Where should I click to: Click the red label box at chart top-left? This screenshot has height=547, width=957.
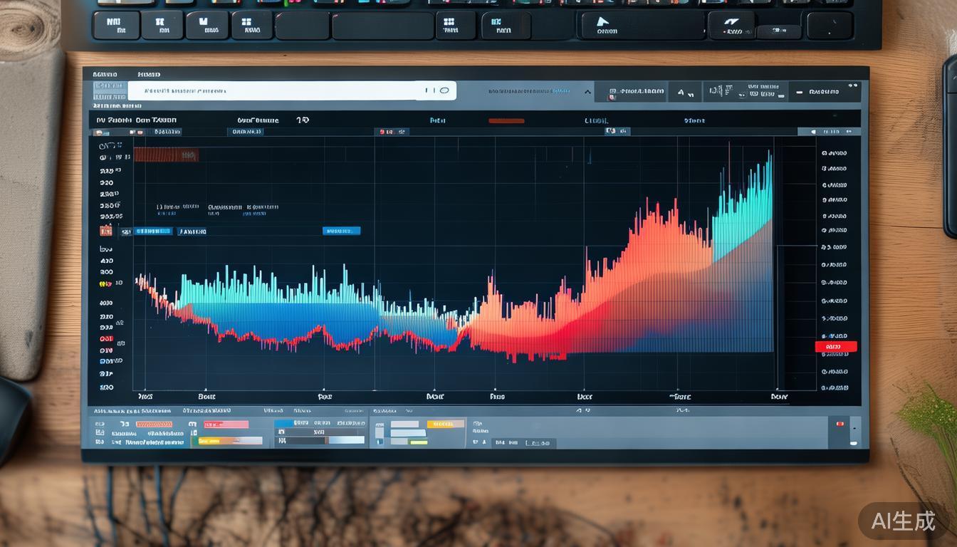(166, 155)
